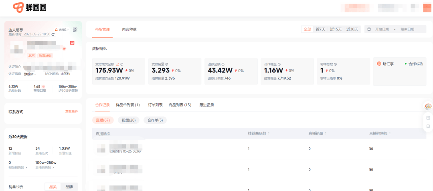
Task: Click the green 合作成功 status dot
Action: [x=406, y=64]
